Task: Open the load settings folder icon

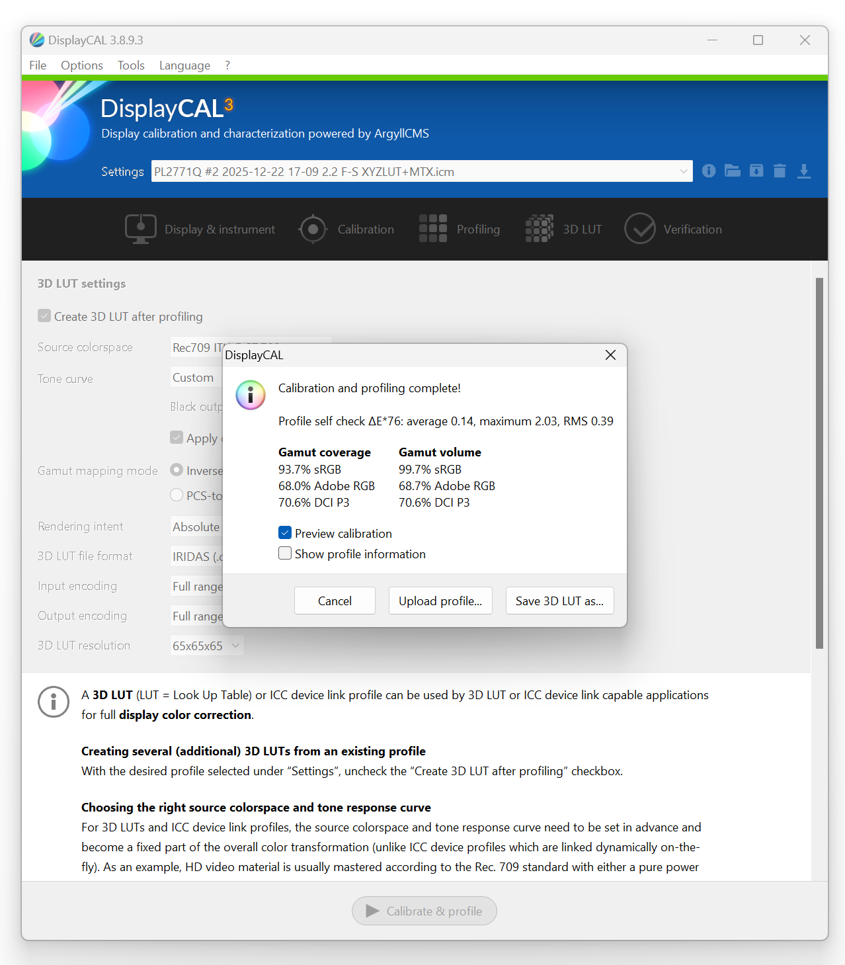Action: (733, 171)
